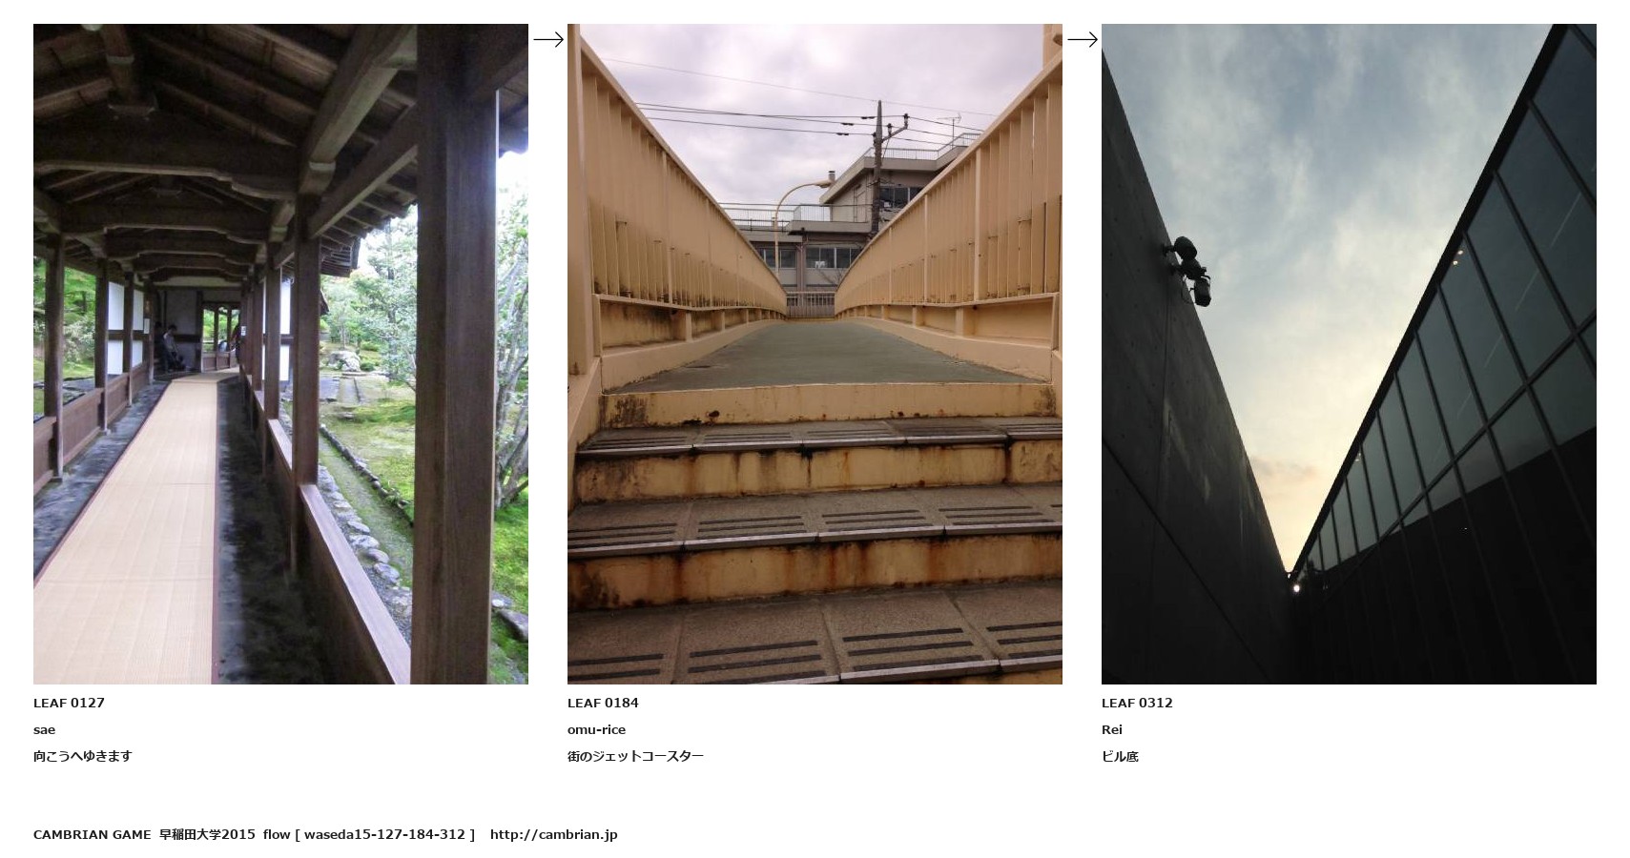Image resolution: width=1630 pixels, height=858 pixels.
Task: Click caption 街のジェットコースター
Action: [x=635, y=756]
